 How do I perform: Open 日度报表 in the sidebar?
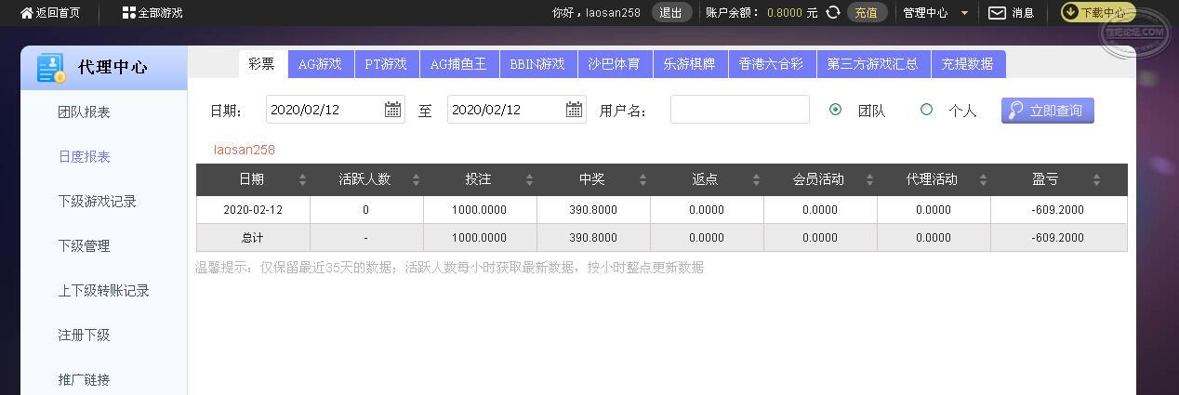coord(84,156)
